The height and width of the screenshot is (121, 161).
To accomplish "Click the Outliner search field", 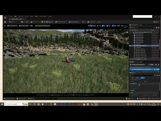I will coord(144,28).
